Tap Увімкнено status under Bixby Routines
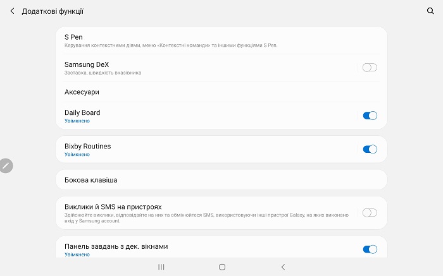 click(x=77, y=155)
